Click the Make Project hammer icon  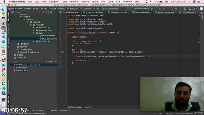(x=128, y=9)
